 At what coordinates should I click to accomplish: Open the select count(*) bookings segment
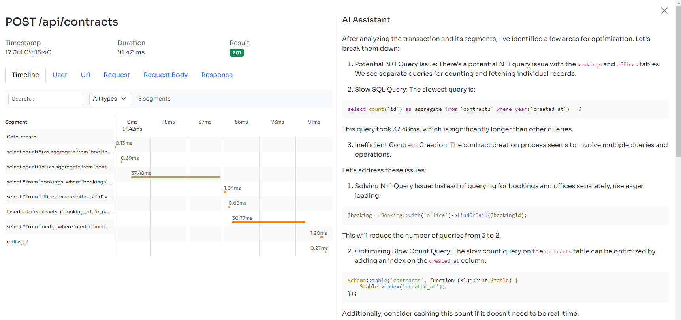(x=59, y=152)
